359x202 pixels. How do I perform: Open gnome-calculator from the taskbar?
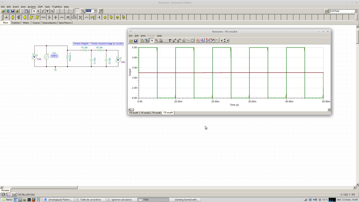click(x=121, y=200)
